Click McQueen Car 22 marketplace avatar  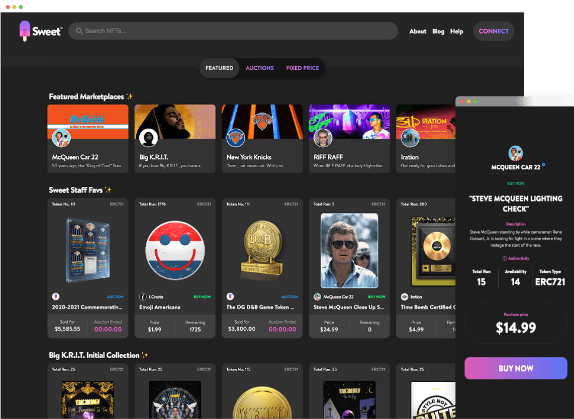click(61, 138)
